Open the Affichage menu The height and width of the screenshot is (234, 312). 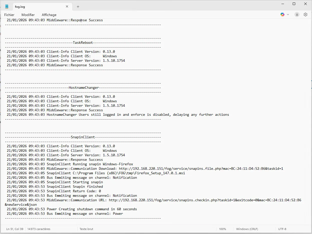coord(49,15)
